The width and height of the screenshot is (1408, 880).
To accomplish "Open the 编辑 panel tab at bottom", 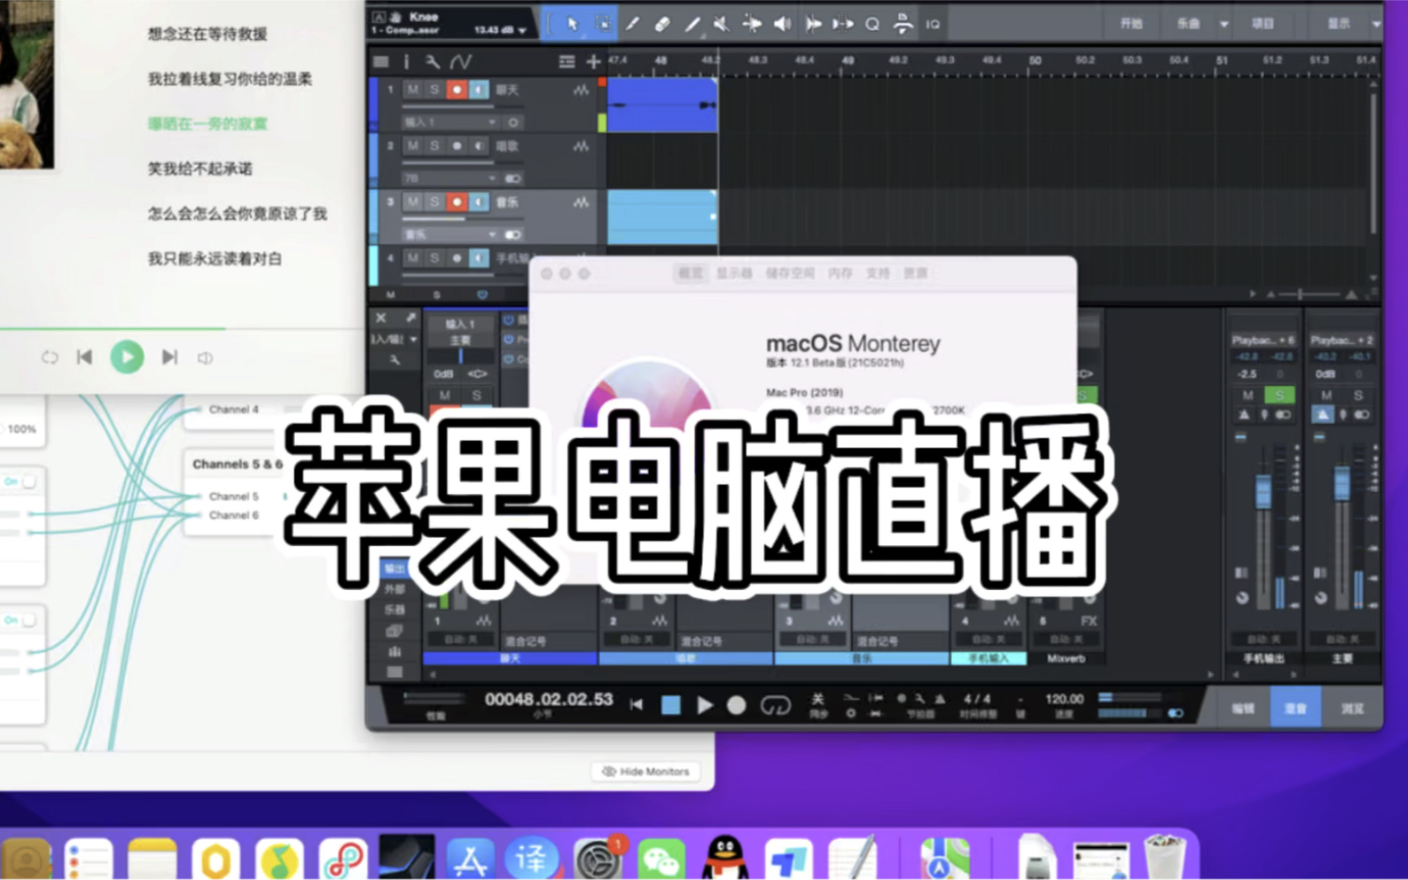I will [x=1242, y=707].
